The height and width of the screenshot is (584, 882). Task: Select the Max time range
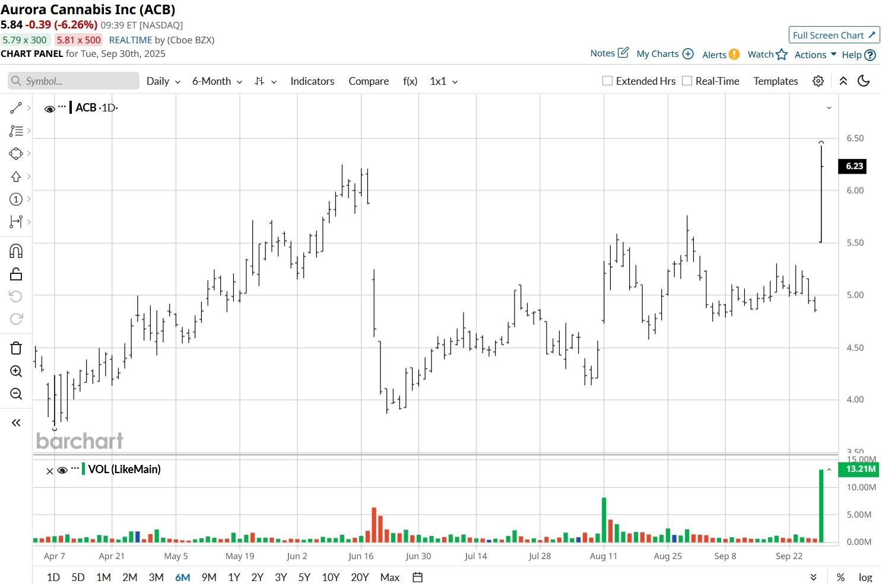point(390,577)
